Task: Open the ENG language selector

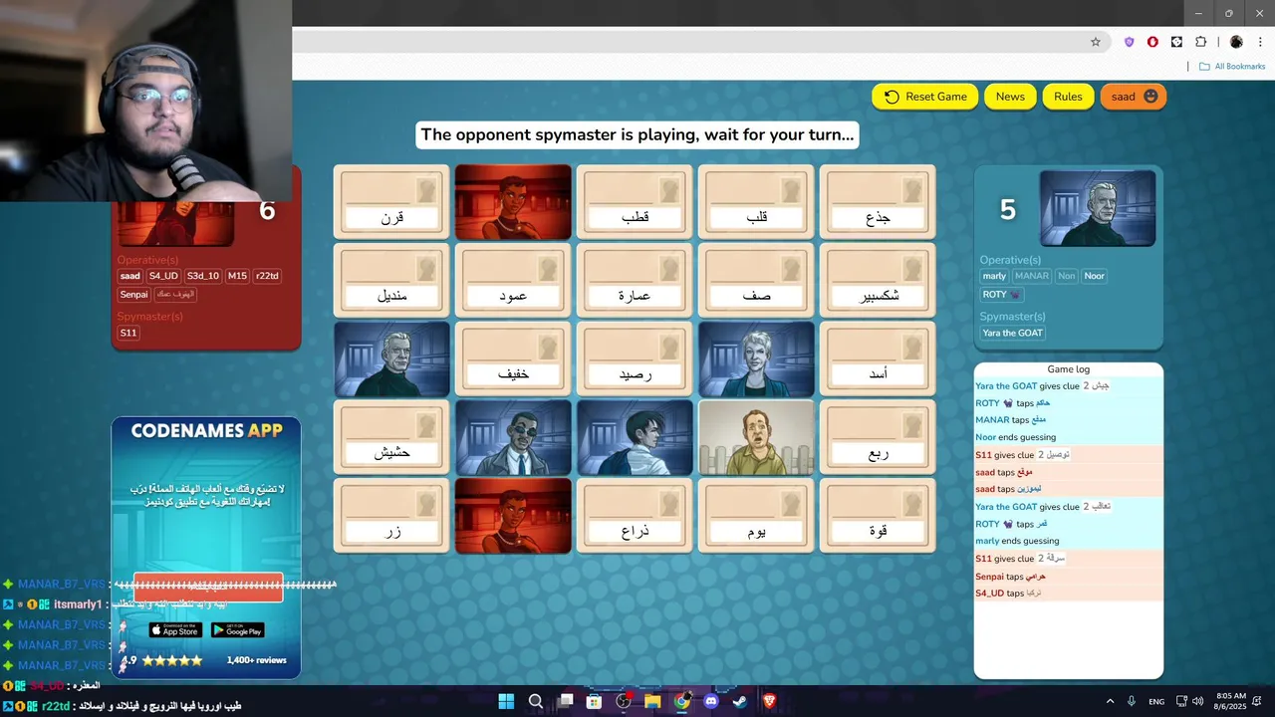Action: (x=1156, y=702)
